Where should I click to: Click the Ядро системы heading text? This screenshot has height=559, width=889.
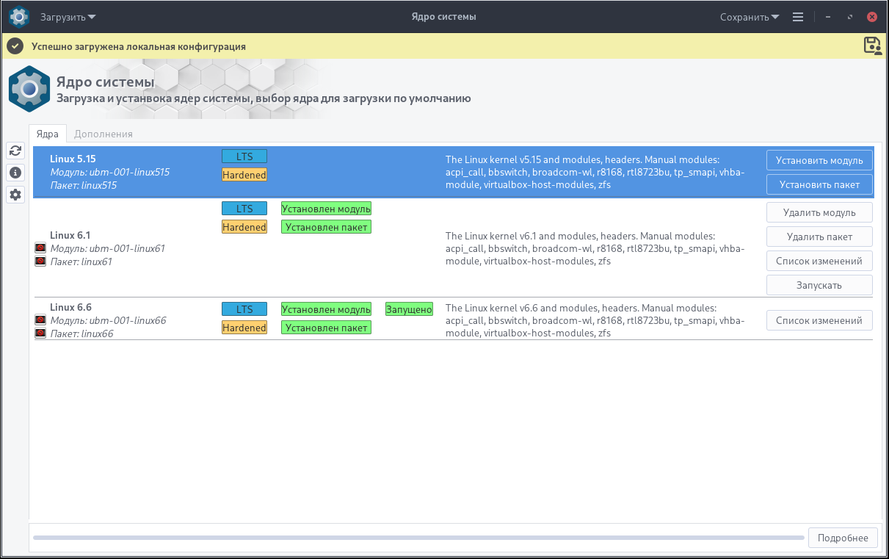click(x=106, y=82)
